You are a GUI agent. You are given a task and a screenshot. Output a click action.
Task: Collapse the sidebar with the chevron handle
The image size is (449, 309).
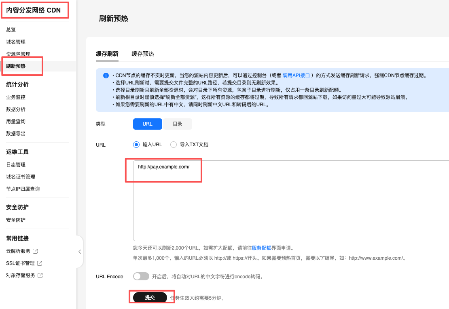point(80,252)
